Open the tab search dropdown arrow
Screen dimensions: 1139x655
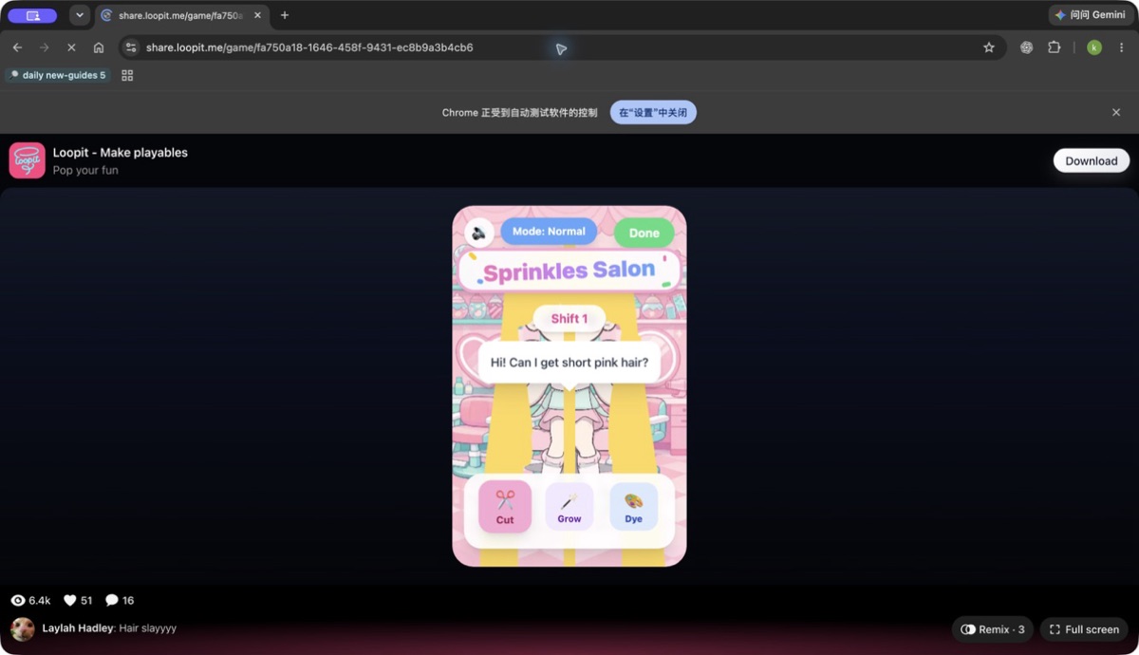[x=80, y=15]
